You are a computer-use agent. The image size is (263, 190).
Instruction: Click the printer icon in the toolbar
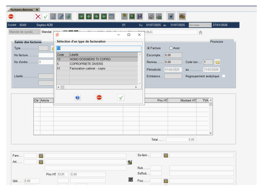(x=151, y=16)
